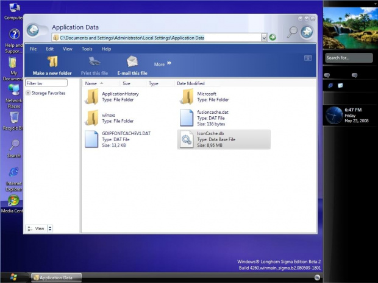This screenshot has width=378, height=283.
Task: Open My Documents desktop icon
Action: [x=13, y=62]
